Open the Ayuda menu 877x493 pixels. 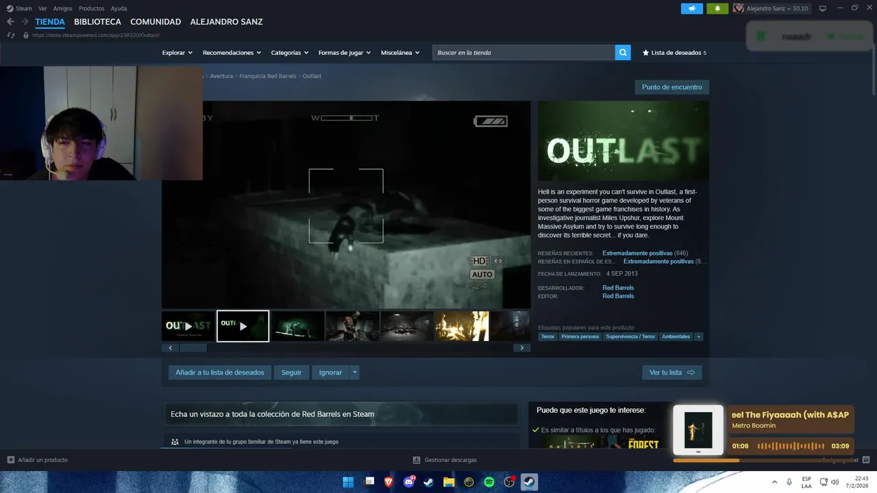[119, 8]
